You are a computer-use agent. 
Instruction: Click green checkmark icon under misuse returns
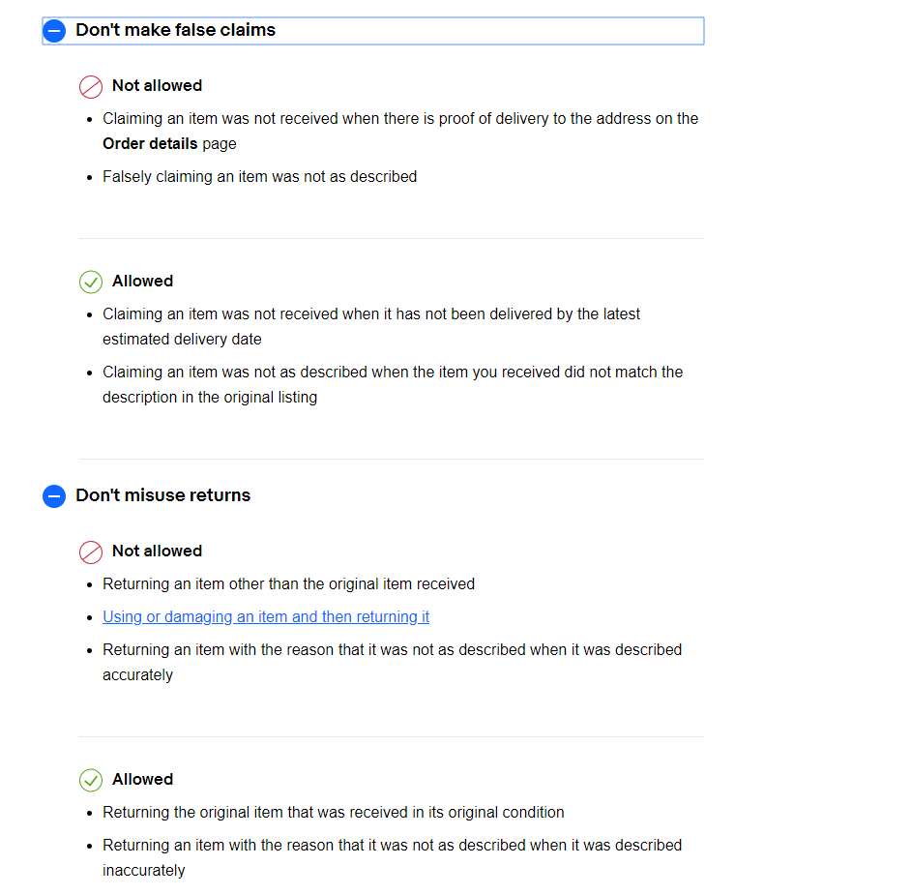tap(91, 780)
